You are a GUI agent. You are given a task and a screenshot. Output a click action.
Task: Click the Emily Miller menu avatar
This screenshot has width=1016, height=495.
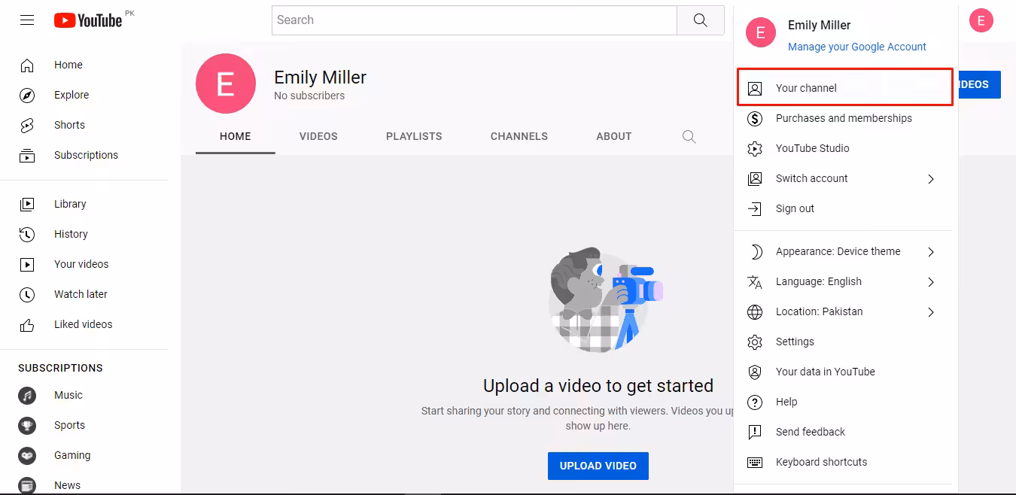[760, 32]
